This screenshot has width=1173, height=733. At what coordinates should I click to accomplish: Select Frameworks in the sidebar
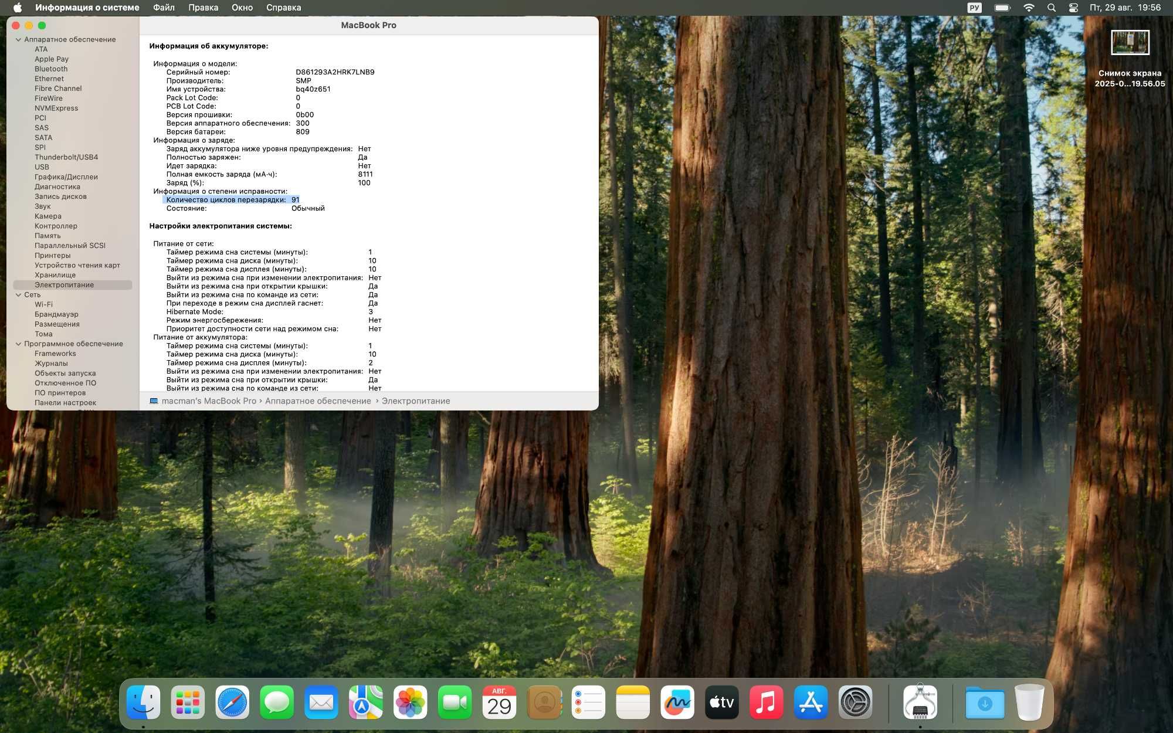55,354
